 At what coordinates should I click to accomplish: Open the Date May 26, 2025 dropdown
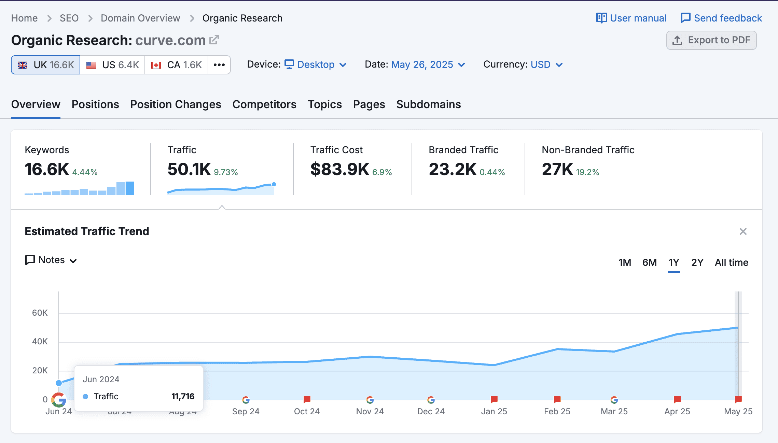click(x=428, y=65)
